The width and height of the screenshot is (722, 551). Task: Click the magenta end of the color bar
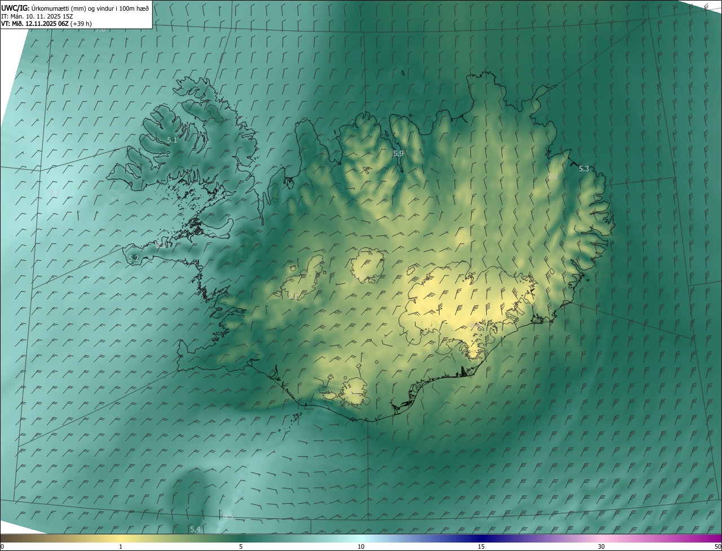(x=712, y=539)
